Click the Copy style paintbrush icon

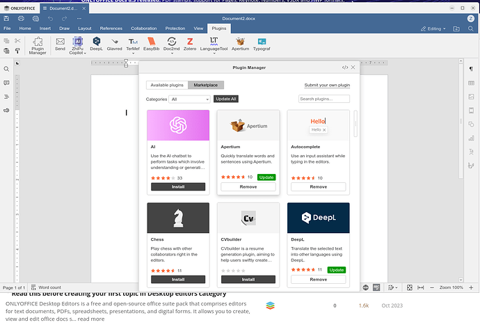17,51
